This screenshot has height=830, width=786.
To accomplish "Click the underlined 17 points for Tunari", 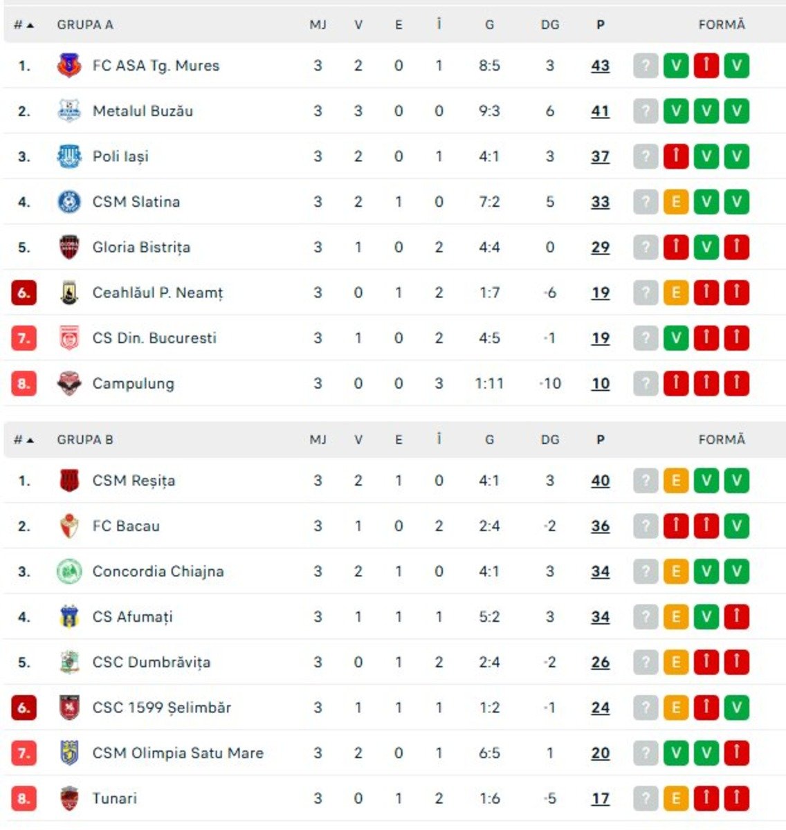I will click(x=599, y=799).
